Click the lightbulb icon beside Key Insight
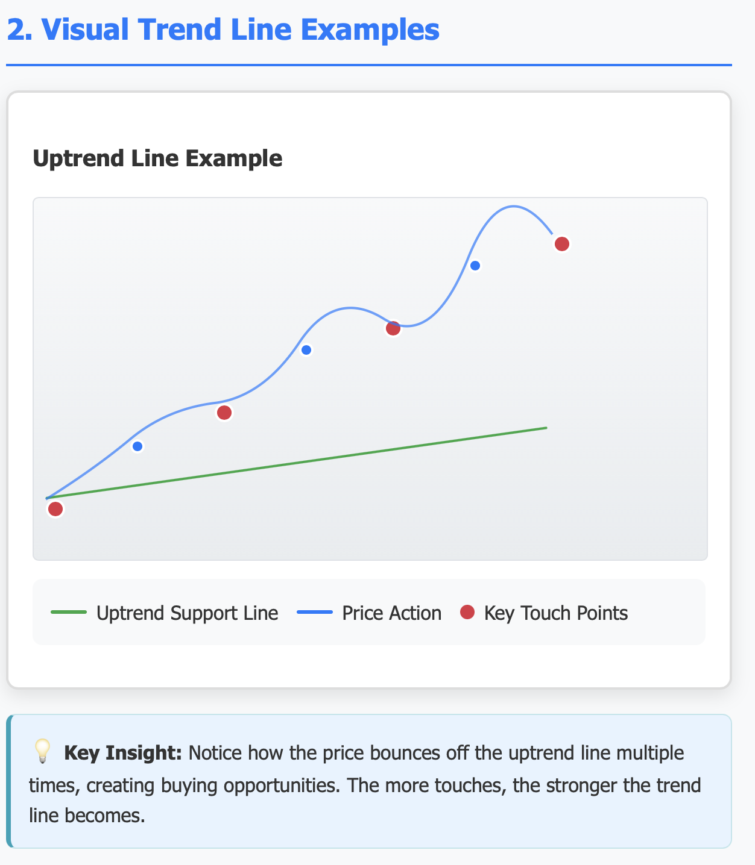The height and width of the screenshot is (865, 755). [x=42, y=752]
